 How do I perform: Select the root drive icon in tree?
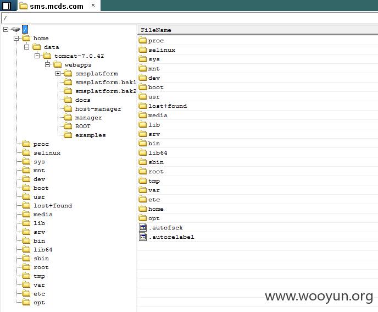pos(16,30)
